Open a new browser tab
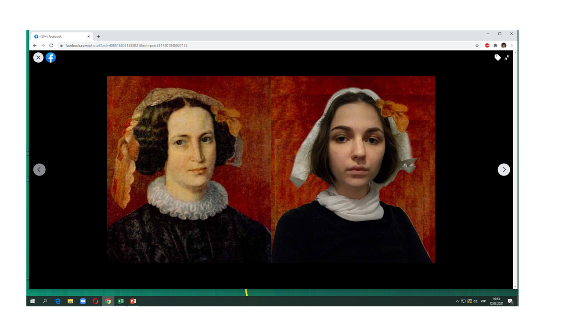This screenshot has height=316, width=562. [x=98, y=36]
